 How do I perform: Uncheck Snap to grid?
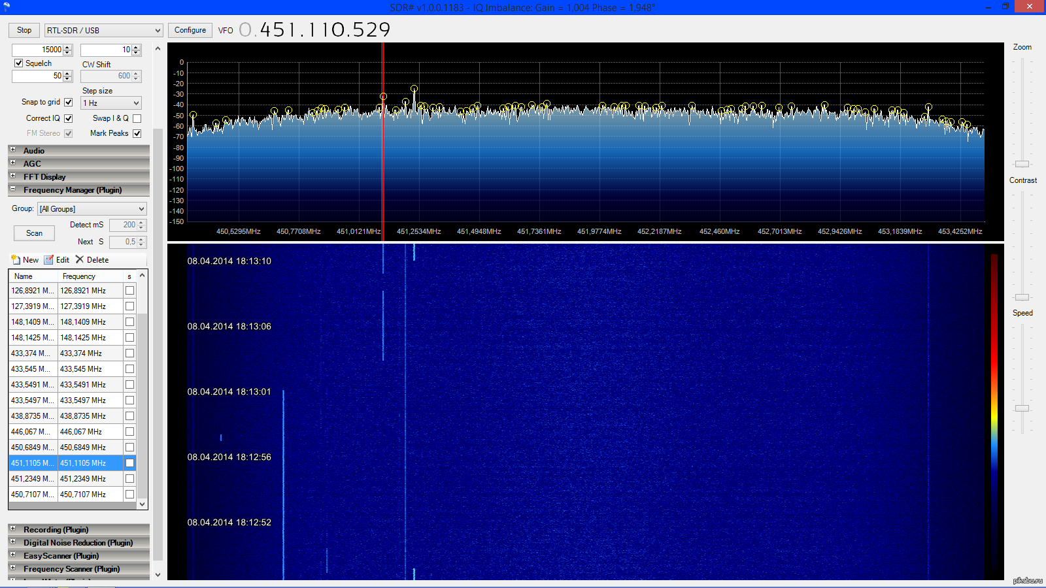69,102
